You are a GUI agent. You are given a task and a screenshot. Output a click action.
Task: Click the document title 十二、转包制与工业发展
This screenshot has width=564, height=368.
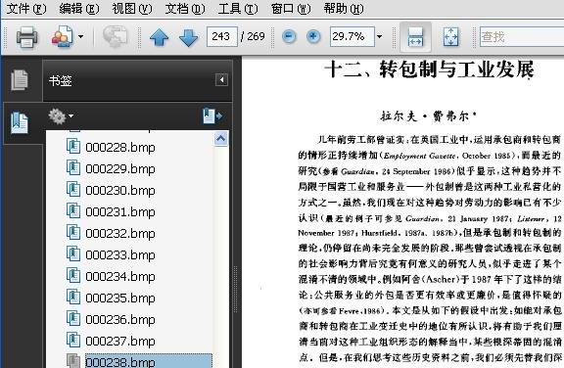[x=429, y=69]
